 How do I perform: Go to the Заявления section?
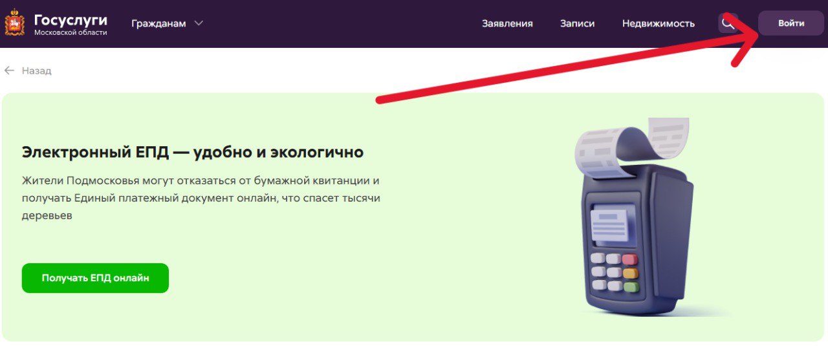(x=507, y=23)
